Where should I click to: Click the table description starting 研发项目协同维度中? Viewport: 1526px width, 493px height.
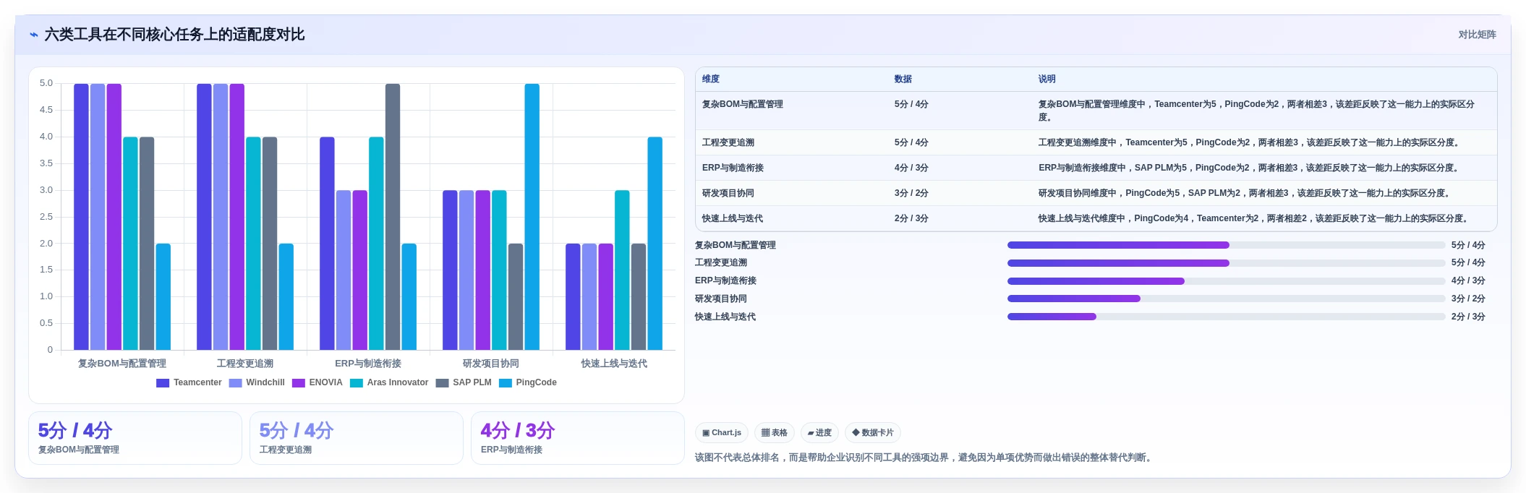pyautogui.click(x=1245, y=193)
